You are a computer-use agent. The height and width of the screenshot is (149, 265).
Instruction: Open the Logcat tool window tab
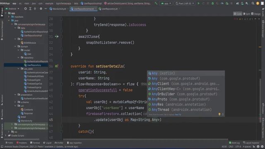[47, 143]
